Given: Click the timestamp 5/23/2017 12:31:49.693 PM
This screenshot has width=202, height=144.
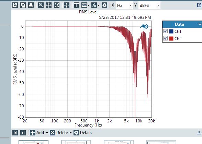Looking at the screenshot, I should pos(125,17).
